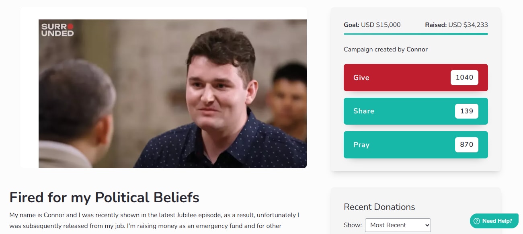Screen dimensions: 523x234
Task: Click the teal fundraising progress bar
Action: (x=416, y=34)
